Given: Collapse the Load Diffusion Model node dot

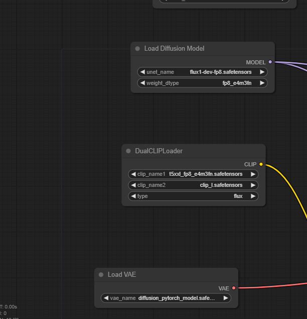Looking at the screenshot, I should (137, 49).
